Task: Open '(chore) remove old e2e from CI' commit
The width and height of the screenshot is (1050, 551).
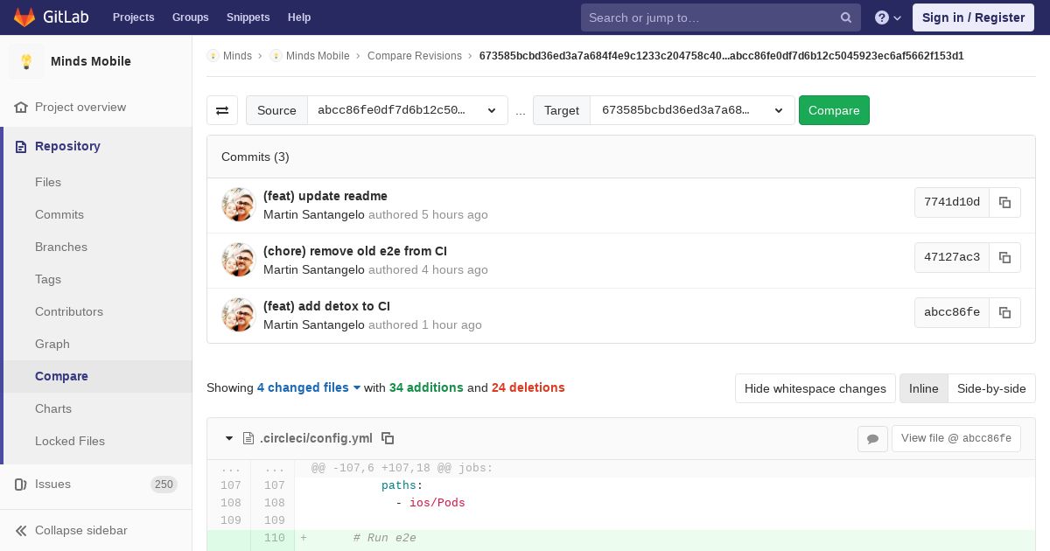Action: 355,251
